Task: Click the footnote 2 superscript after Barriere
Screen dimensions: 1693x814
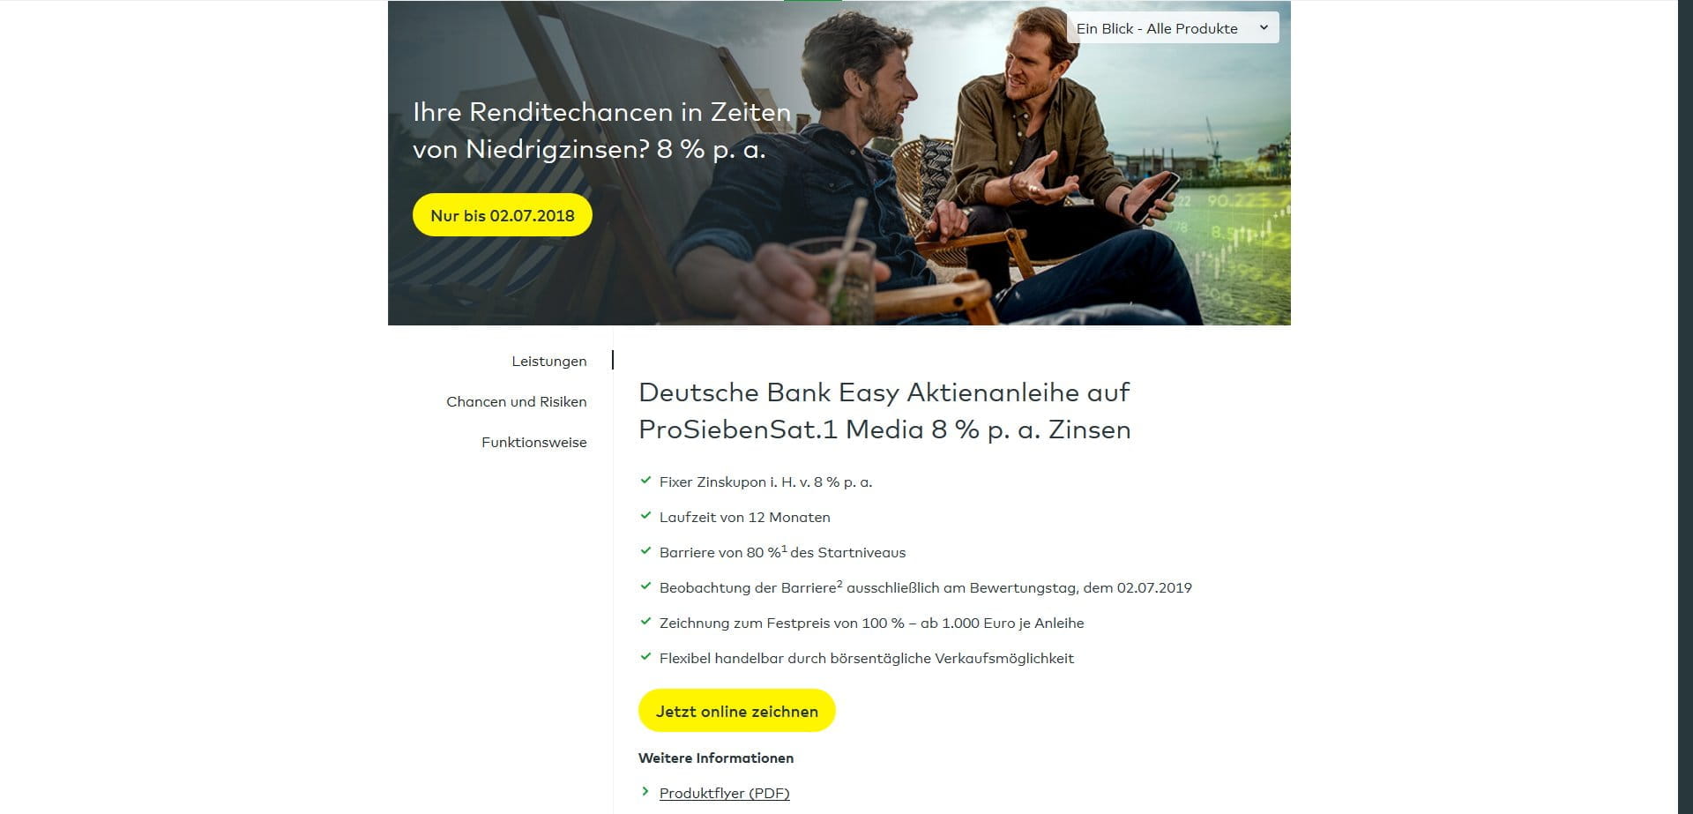Action: [839, 583]
